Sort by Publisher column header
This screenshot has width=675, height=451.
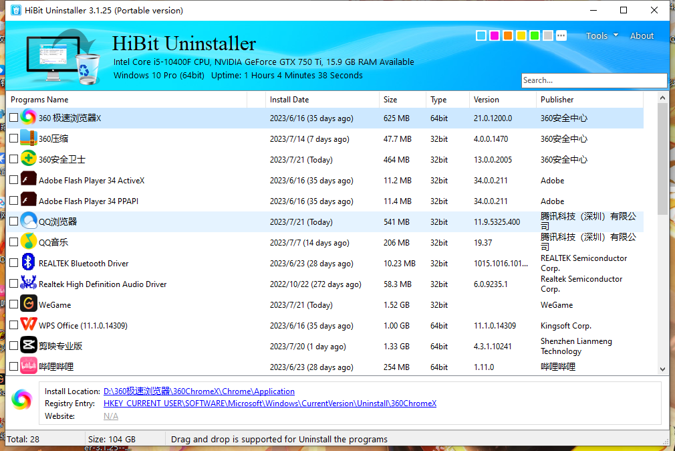pyautogui.click(x=589, y=100)
